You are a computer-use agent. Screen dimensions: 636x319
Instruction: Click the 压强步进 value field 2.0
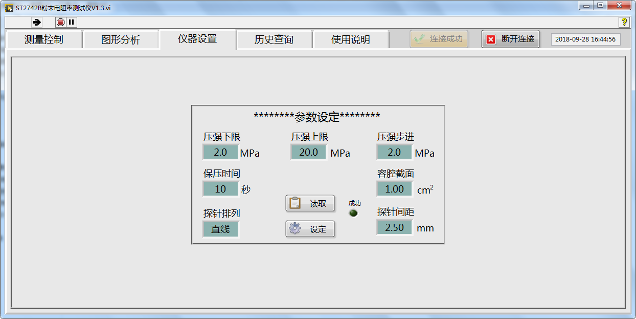(x=394, y=152)
